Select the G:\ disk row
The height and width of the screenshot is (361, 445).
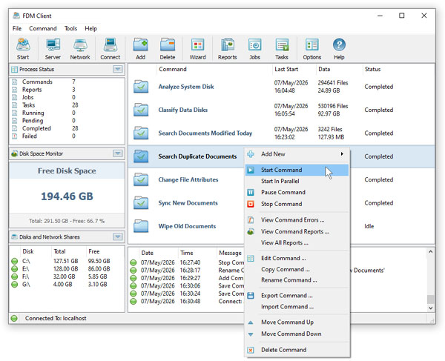67,285
